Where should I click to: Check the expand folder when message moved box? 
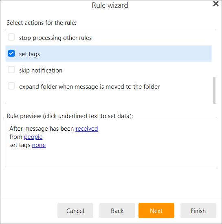pos(11,86)
